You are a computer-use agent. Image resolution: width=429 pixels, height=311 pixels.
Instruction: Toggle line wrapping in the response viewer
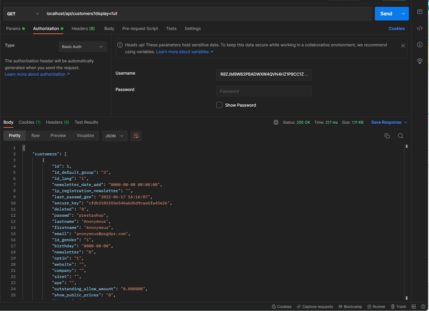136,136
